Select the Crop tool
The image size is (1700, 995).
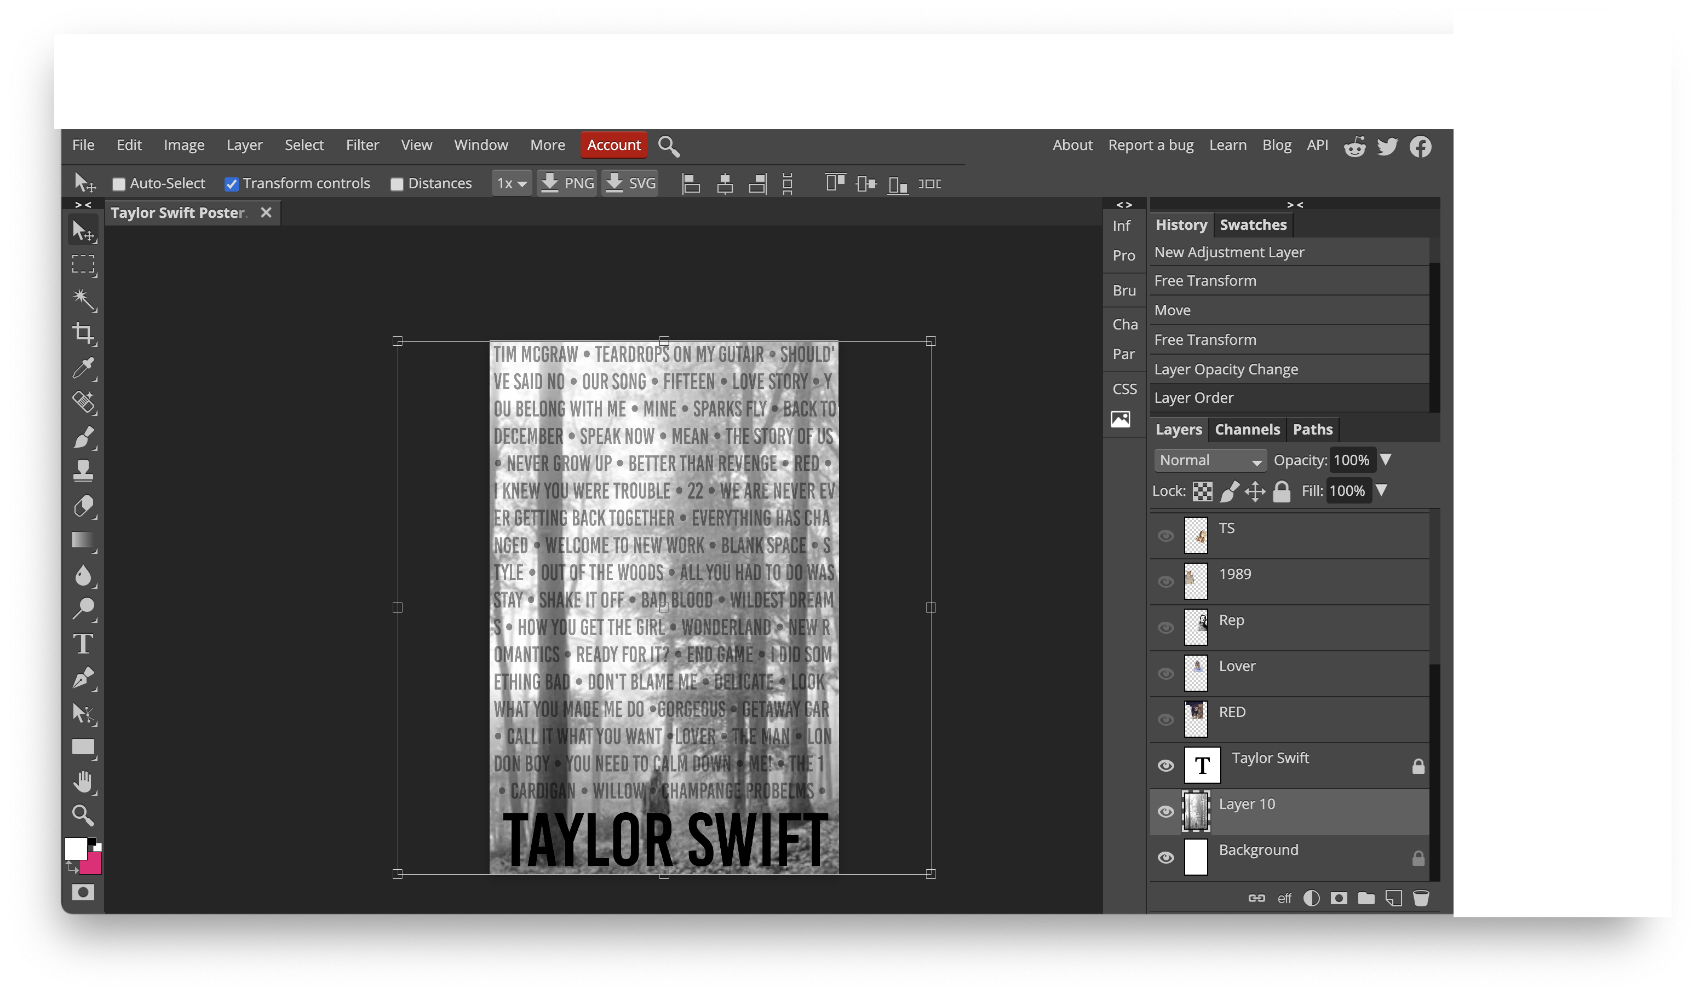coord(83,333)
